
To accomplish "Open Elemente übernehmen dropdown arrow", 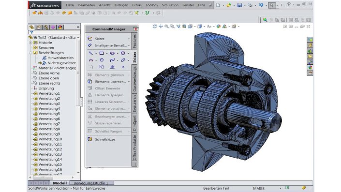I will [129, 82].
